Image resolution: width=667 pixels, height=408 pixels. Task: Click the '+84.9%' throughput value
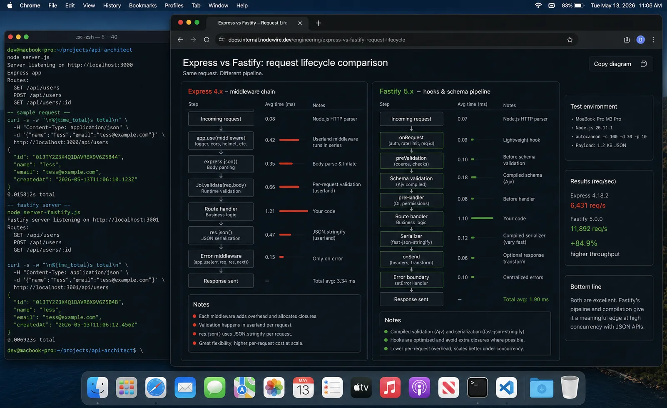[584, 243]
